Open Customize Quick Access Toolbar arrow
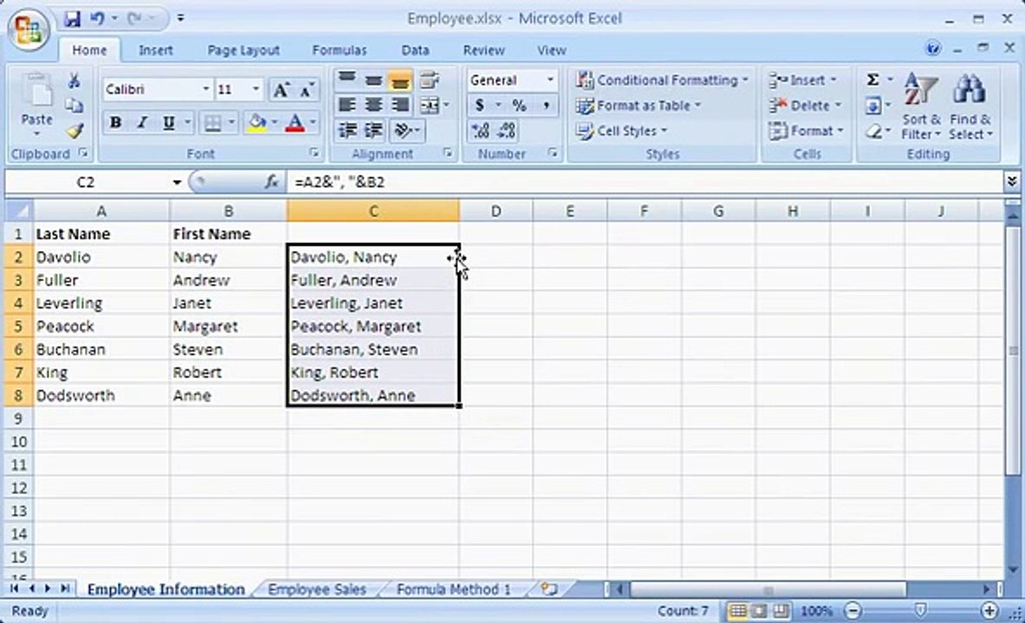1025x623 pixels. (180, 19)
